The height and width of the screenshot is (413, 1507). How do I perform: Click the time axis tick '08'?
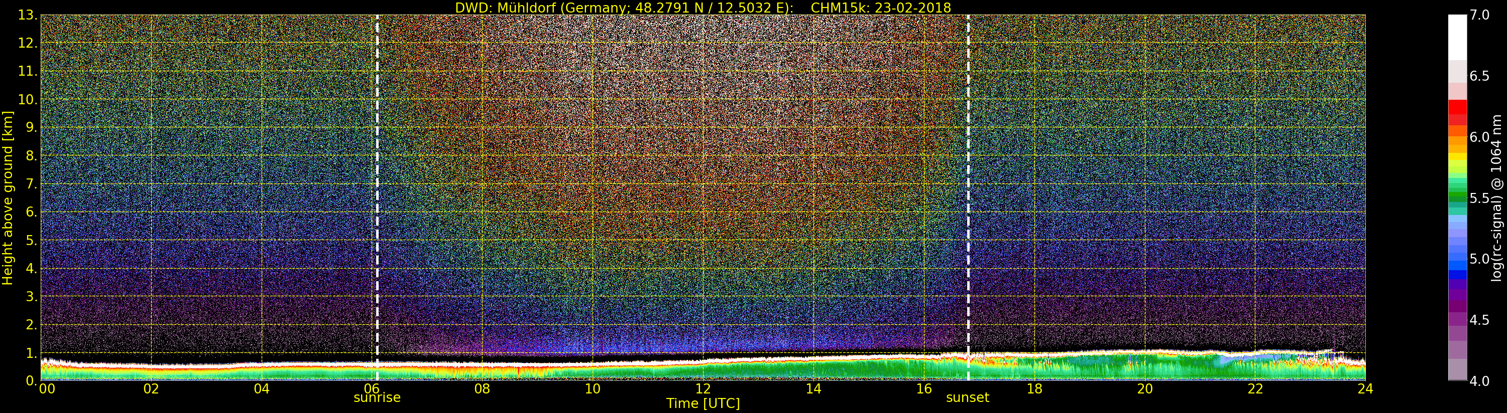coord(482,388)
